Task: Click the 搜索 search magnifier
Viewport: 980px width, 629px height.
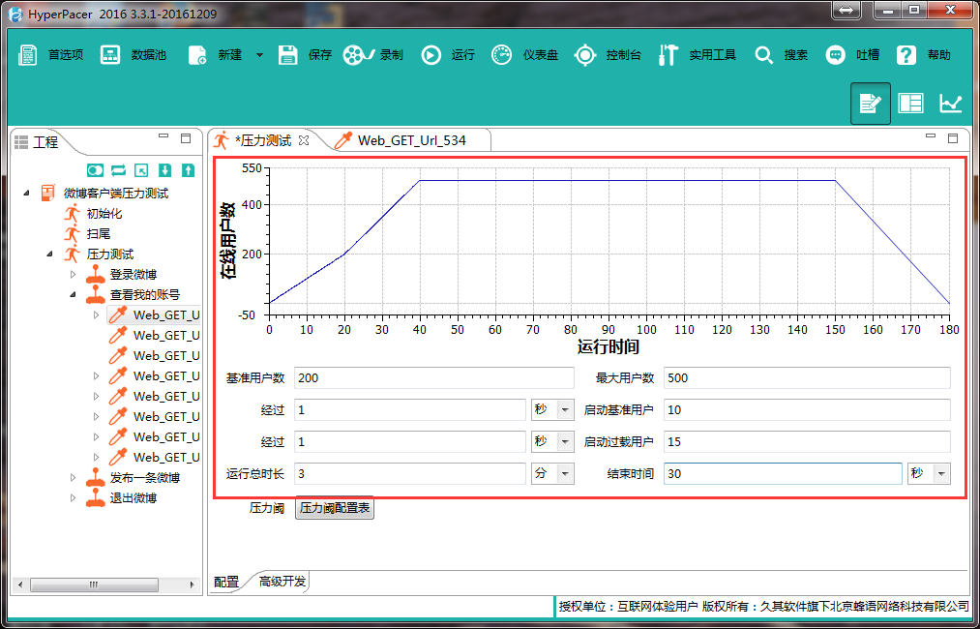Action: 763,55
